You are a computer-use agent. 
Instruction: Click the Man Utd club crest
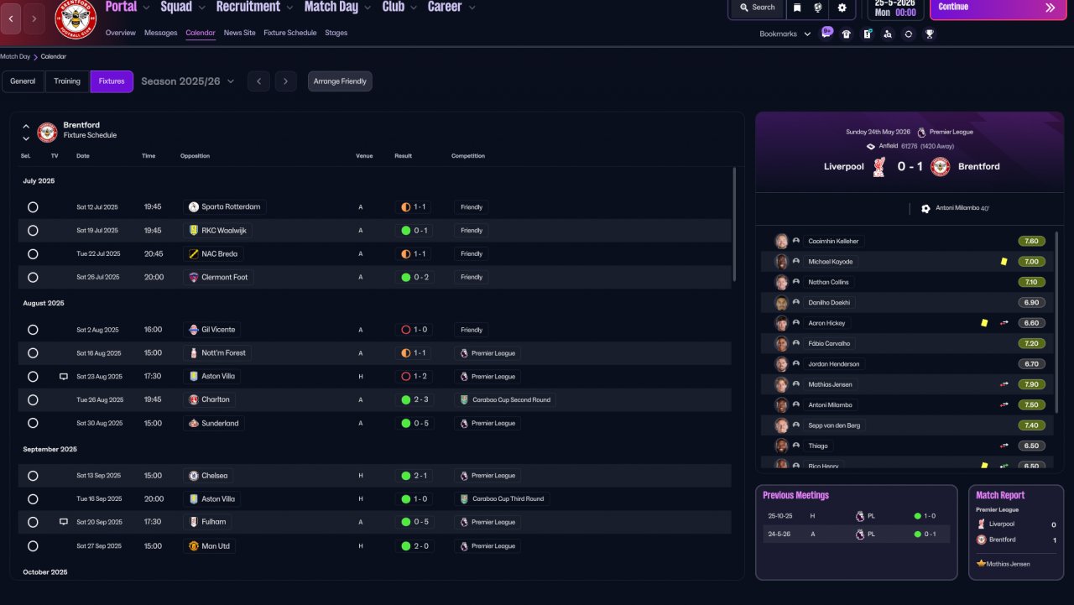[x=194, y=546]
